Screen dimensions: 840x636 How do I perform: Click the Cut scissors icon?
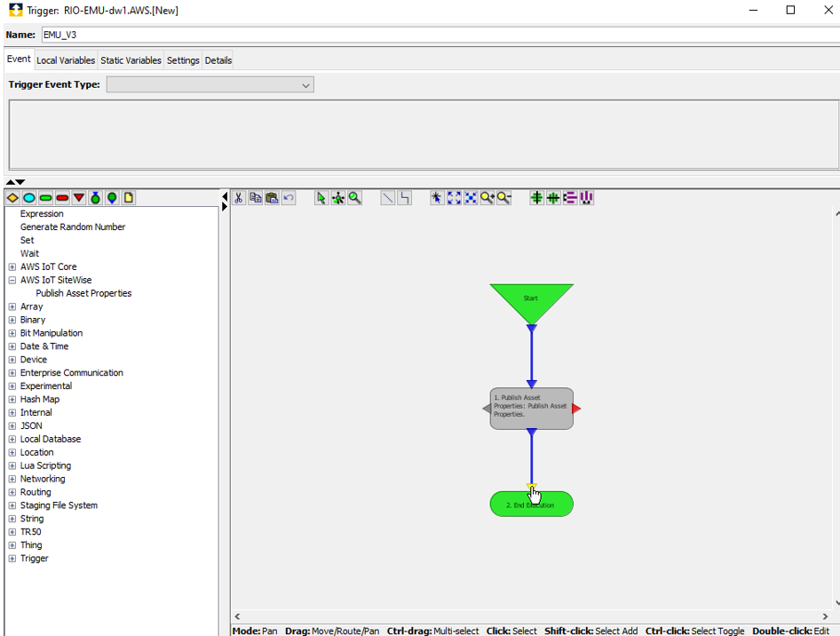tap(239, 198)
